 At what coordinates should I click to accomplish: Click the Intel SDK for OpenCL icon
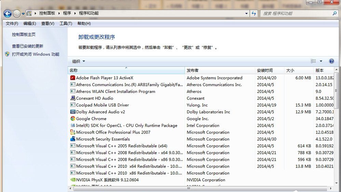[73, 125]
